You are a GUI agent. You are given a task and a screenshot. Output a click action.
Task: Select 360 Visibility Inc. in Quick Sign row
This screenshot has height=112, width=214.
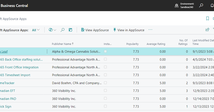(x=64, y=107)
